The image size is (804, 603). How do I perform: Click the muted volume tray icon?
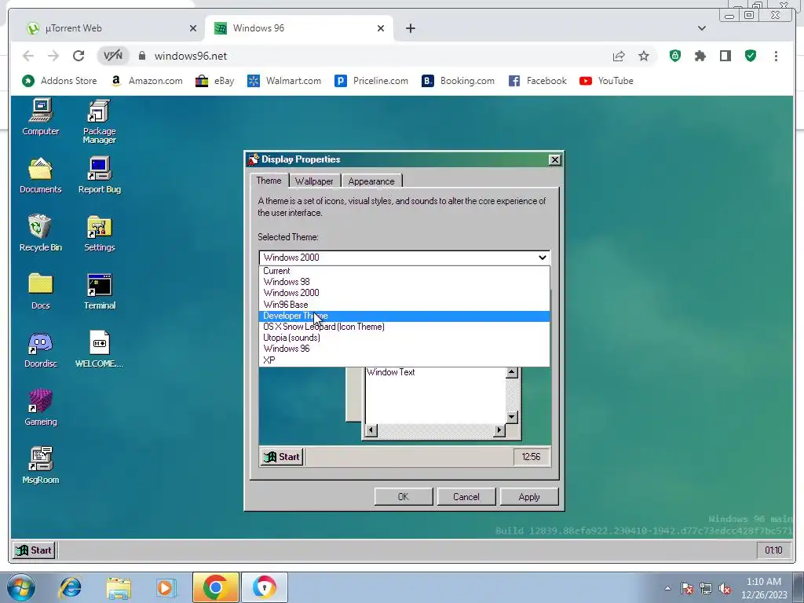coord(725,588)
